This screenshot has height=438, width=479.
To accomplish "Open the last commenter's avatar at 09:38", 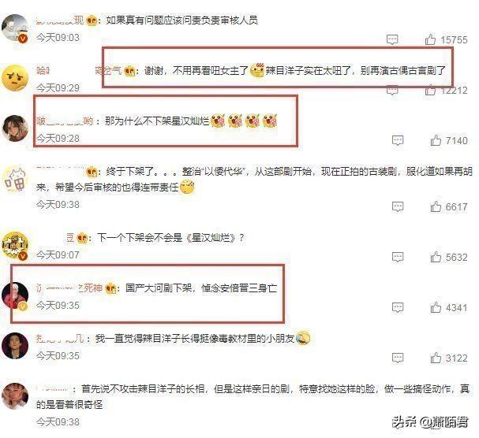I will point(15,396).
